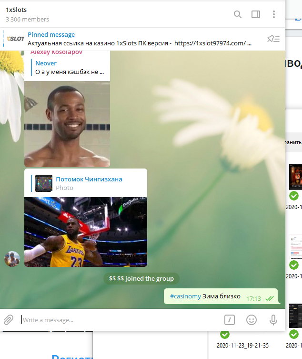This screenshot has height=359, width=302.
Task: Search messages in the 1xSlots chat
Action: coord(238,14)
